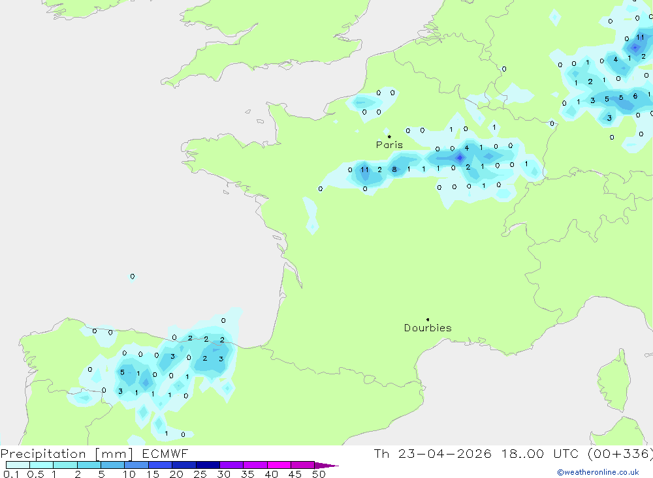The height and width of the screenshot is (478, 653).
Task: Pick the 45–50 mm legend swatch
Action: point(303,465)
